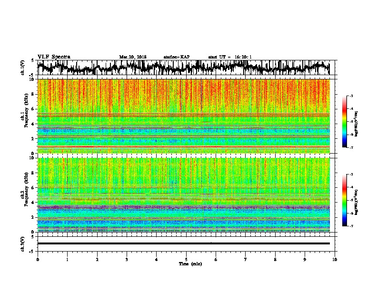Click the "-7" tick on ch.2 color bar
This screenshot has height=291, width=377.
(x=351, y=226)
